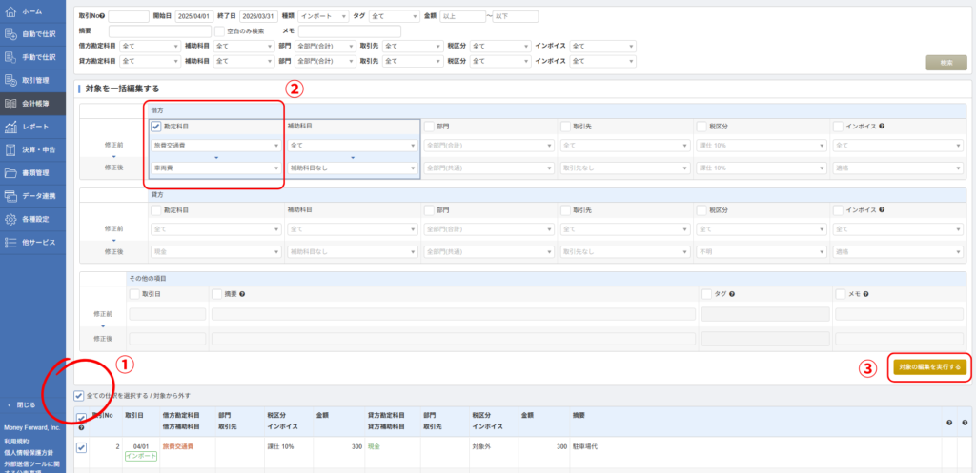The width and height of the screenshot is (976, 473).
Task: Select 会計帳簿 in the sidebar menu
Action: coord(32,103)
